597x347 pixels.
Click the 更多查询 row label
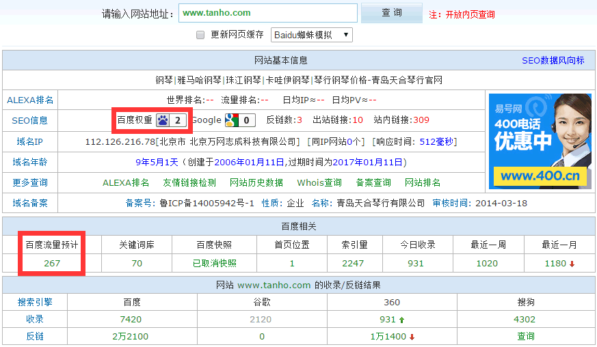pyautogui.click(x=29, y=182)
